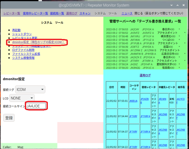Screen dimensions: 189x149
Task: Click JF7XRY A repeater in 07:54:37 row
Action: point(145,132)
